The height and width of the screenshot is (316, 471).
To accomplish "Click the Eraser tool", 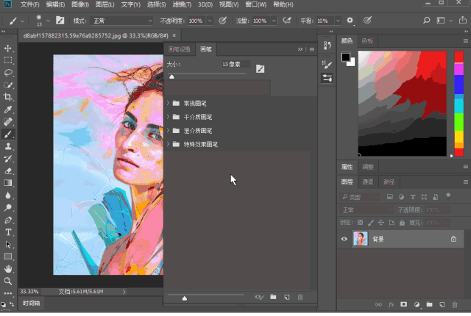I will [x=8, y=170].
